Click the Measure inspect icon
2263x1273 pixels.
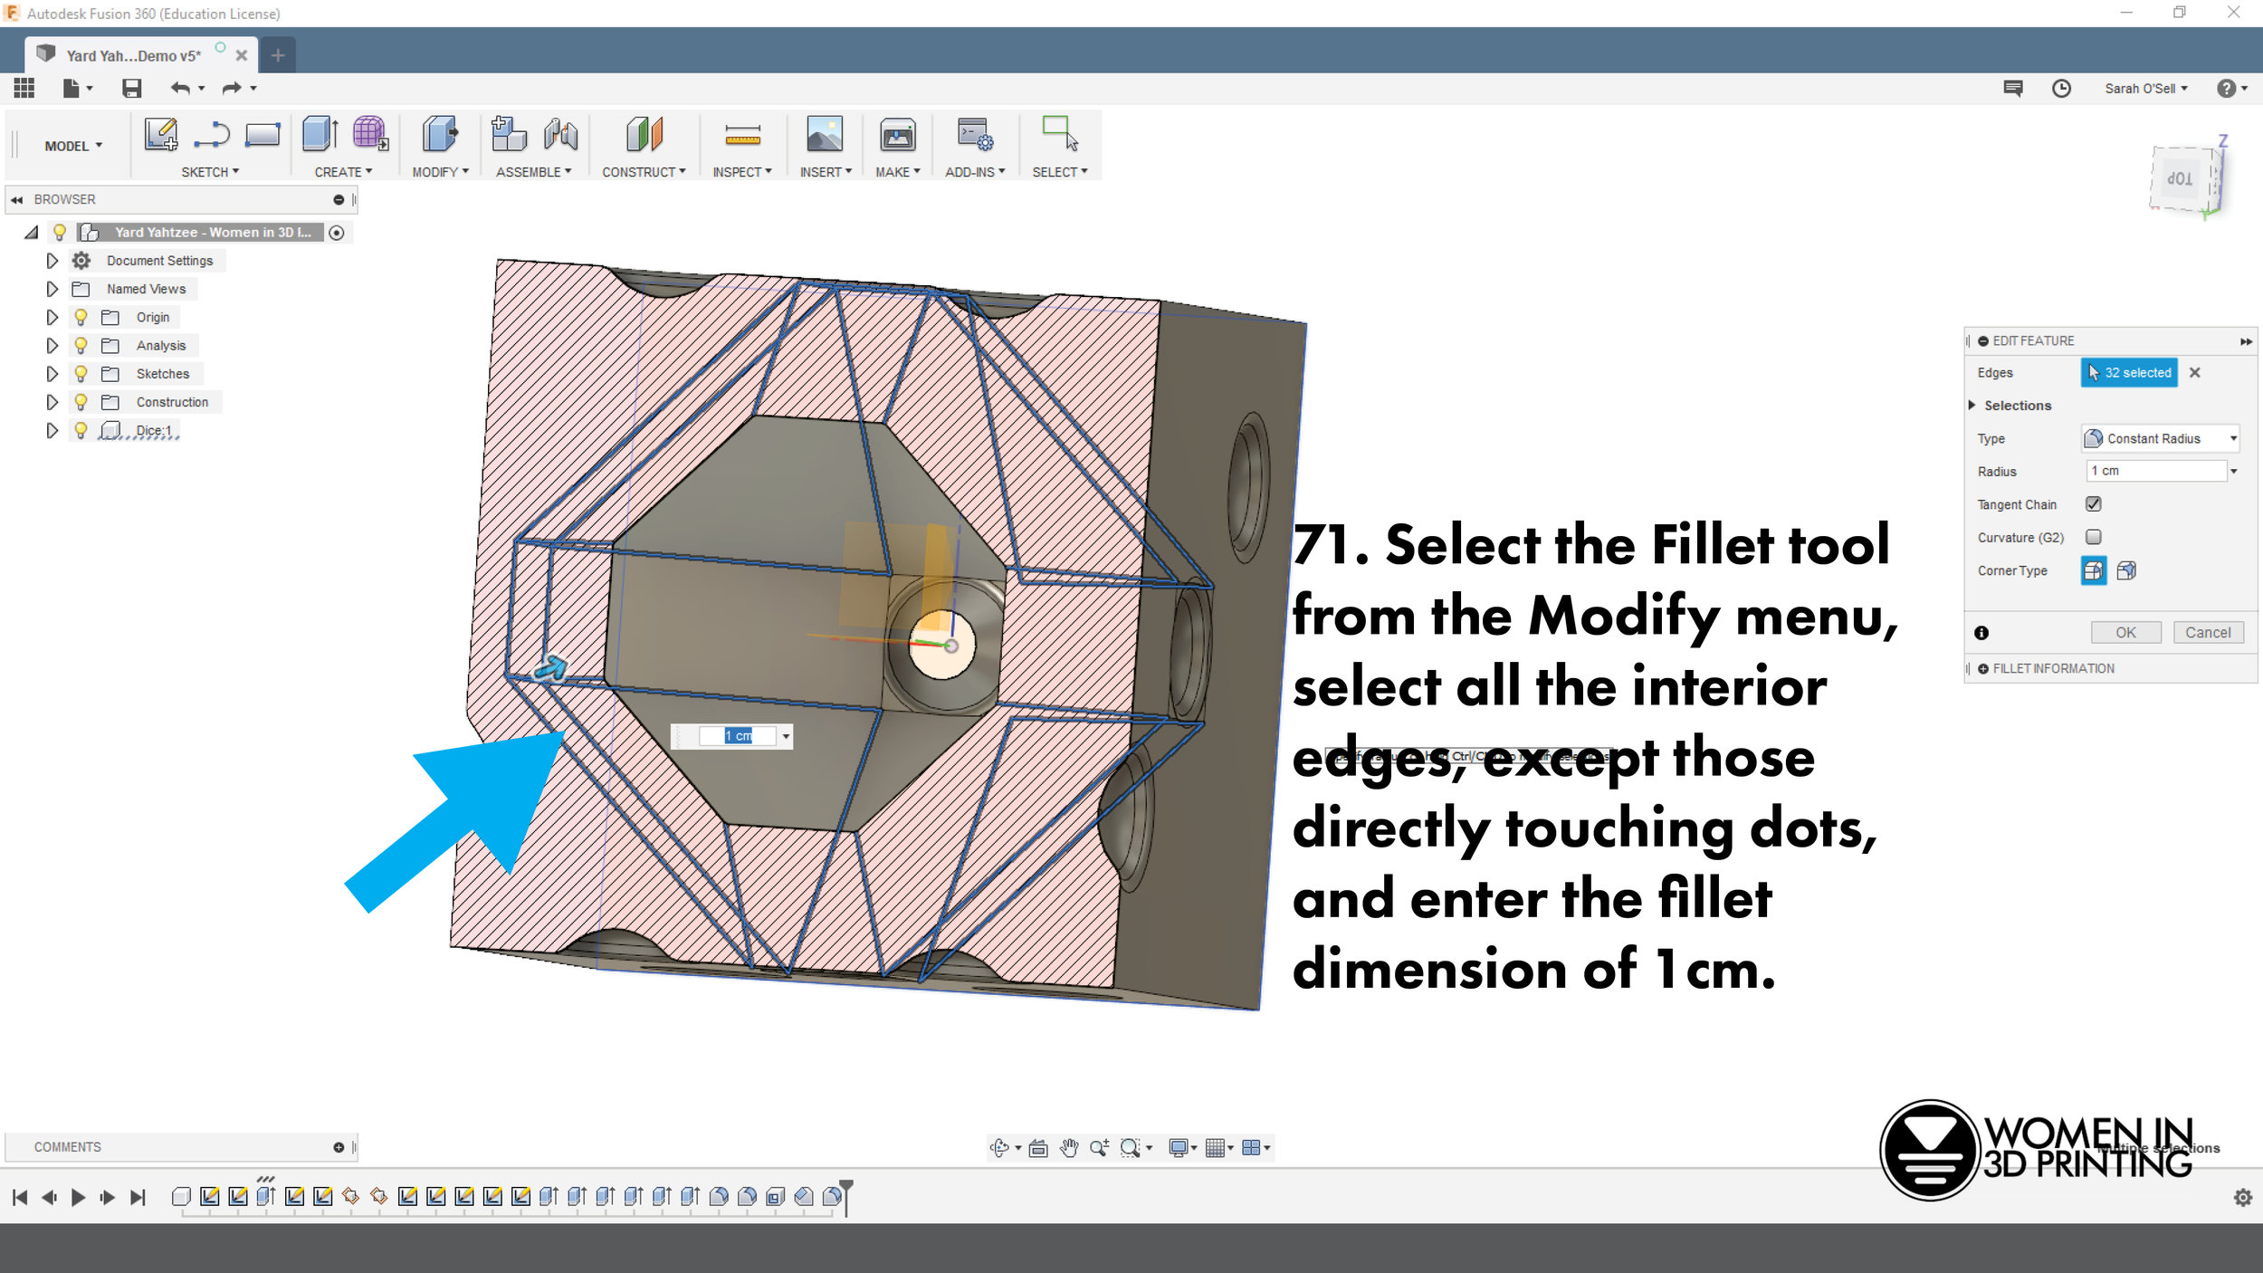(x=742, y=136)
